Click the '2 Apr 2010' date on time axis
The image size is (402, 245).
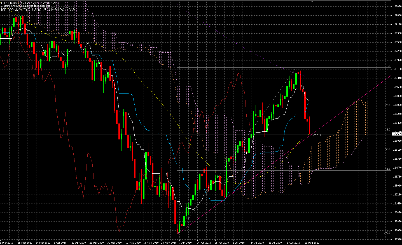[60, 243]
